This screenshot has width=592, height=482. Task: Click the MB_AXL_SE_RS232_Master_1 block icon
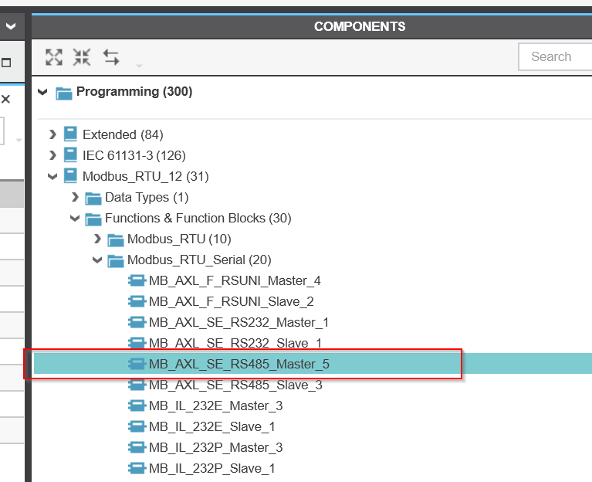tap(137, 322)
